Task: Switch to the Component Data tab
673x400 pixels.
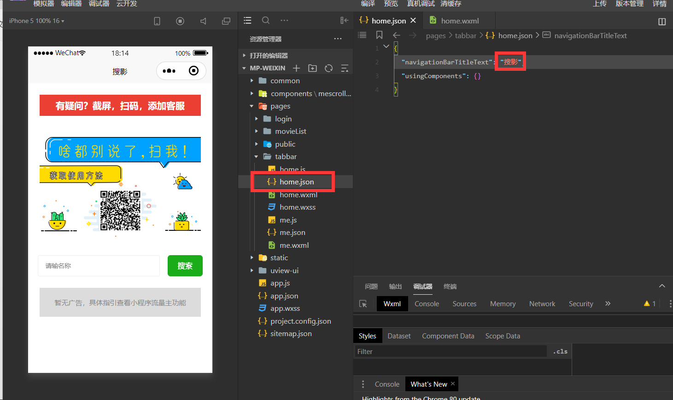Action: coord(448,336)
